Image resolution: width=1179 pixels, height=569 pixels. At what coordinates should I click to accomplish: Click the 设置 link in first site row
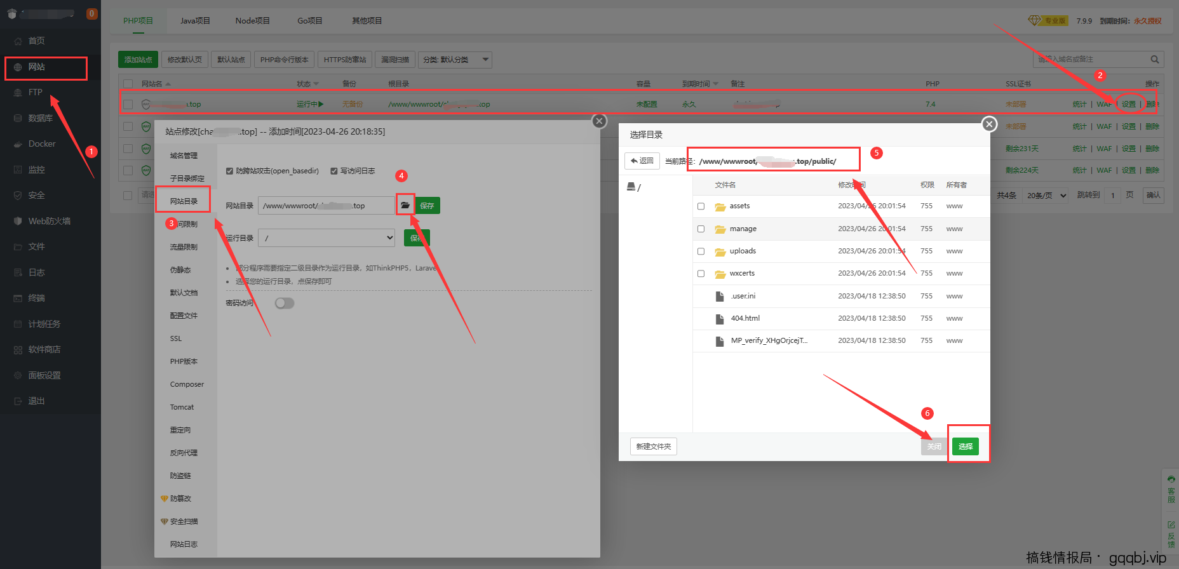pos(1129,104)
